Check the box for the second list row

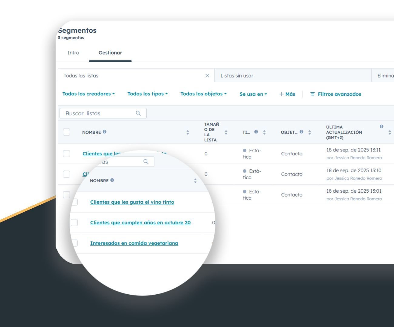[66, 174]
